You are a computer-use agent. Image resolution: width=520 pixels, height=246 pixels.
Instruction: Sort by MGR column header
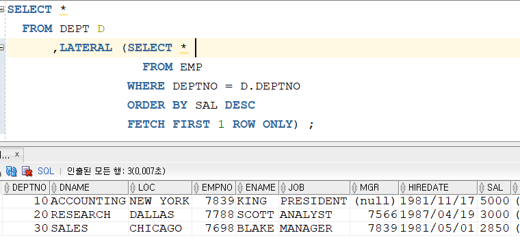374,188
